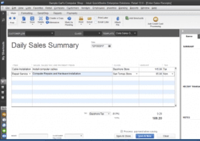Click the Memo input field
The image size is (200, 141).
pos(33,136)
